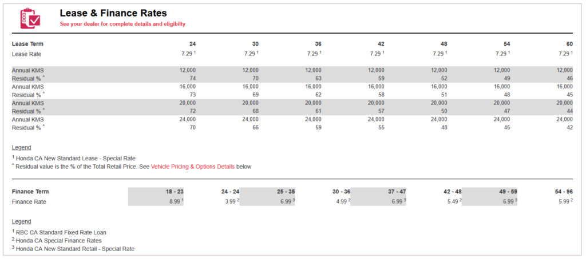
Task: Click 12,000 annual KMS under term 24
Action: tap(188, 70)
